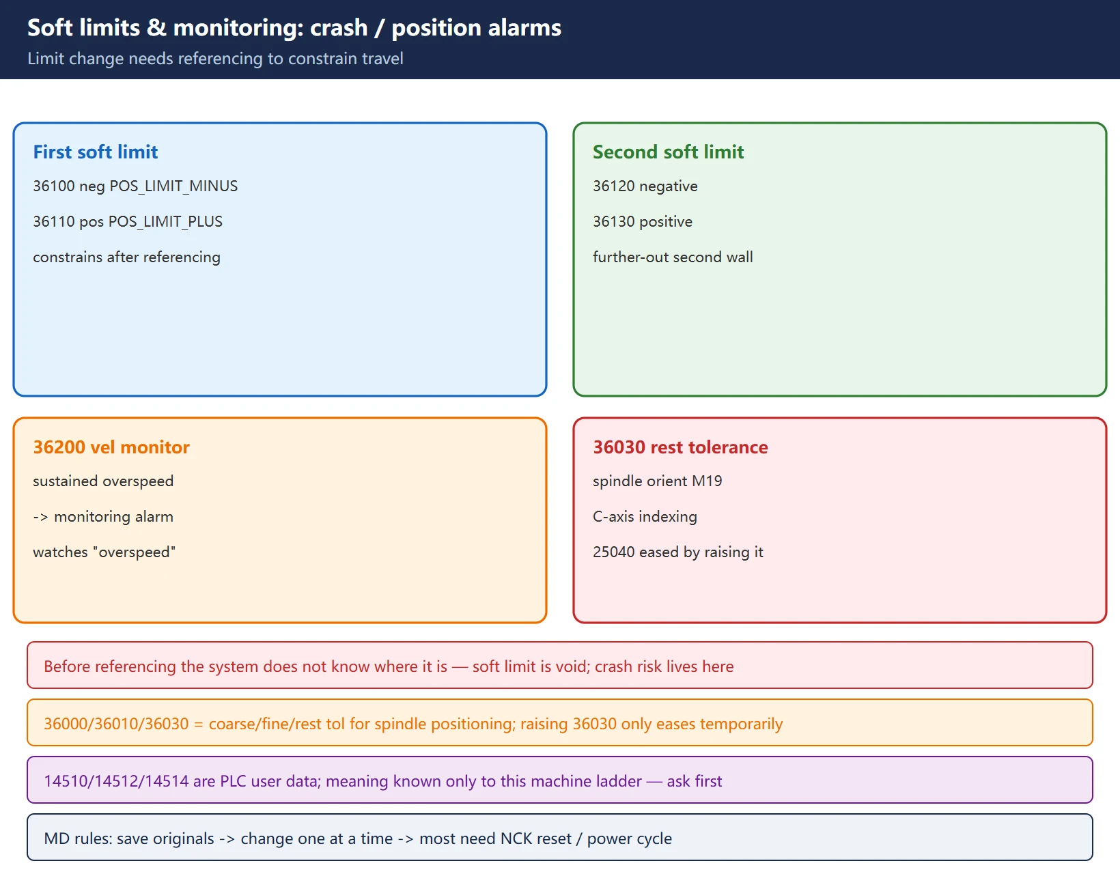Viewport: 1120px width, 874px height.
Task: Click '-> monitoring alarm' line
Action: point(103,516)
